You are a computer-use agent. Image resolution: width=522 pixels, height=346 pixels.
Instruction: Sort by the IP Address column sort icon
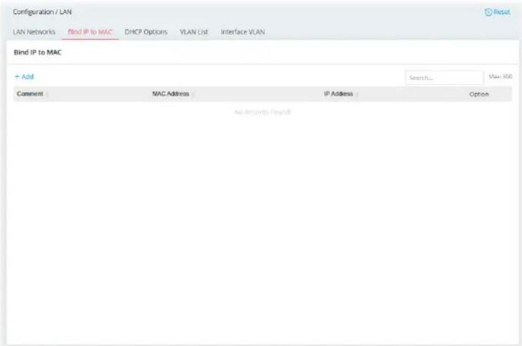[357, 95]
